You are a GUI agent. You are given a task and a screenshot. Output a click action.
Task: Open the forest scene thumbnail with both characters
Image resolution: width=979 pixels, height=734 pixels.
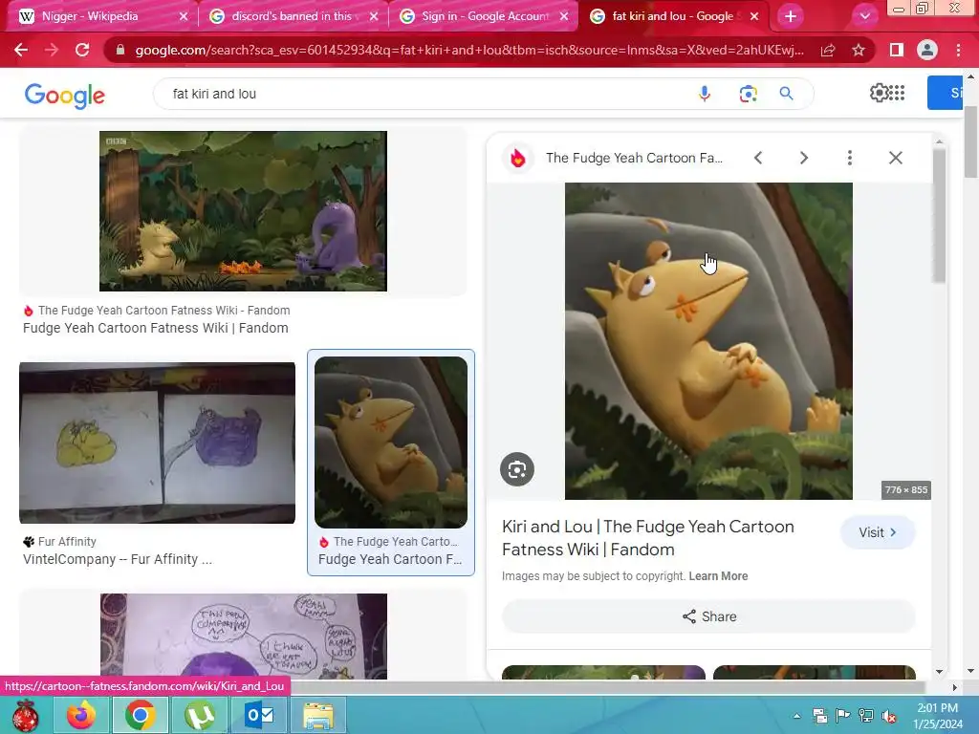243,211
